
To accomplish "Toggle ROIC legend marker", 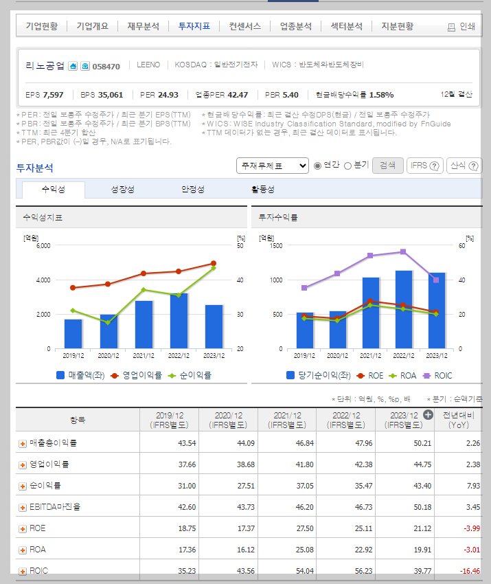I will click(426, 376).
